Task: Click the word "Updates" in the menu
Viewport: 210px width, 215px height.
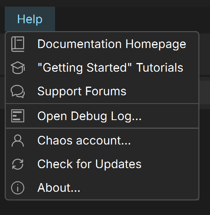Action: pos(118,164)
